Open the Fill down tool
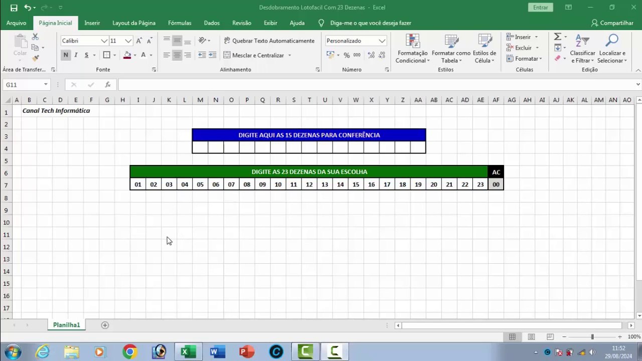The height and width of the screenshot is (361, 642). (557, 48)
